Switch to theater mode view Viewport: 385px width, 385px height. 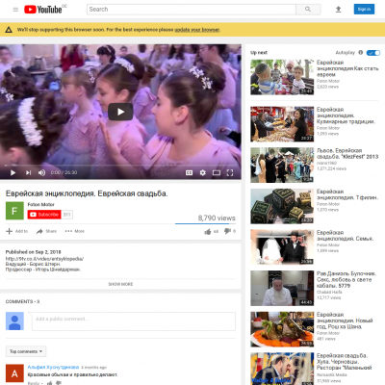[217, 172]
